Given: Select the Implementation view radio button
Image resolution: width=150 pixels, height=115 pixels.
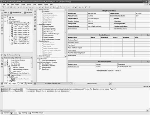Looking at the screenshot, I should click(9, 13).
